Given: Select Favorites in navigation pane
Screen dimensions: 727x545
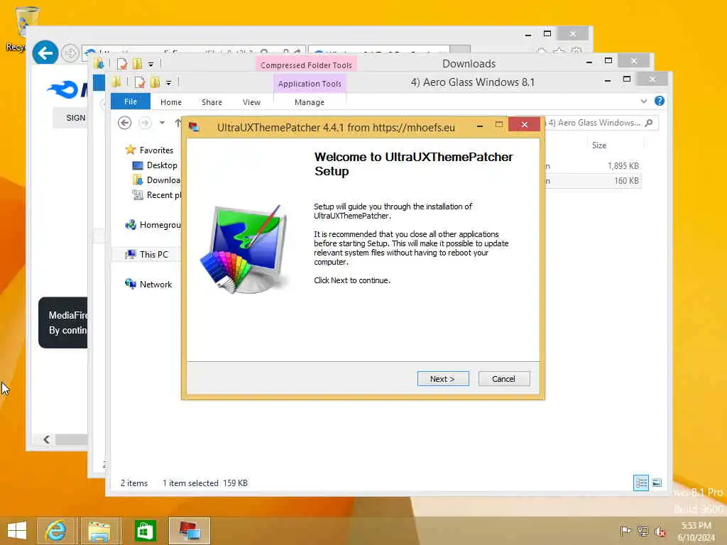Looking at the screenshot, I should 155,150.
